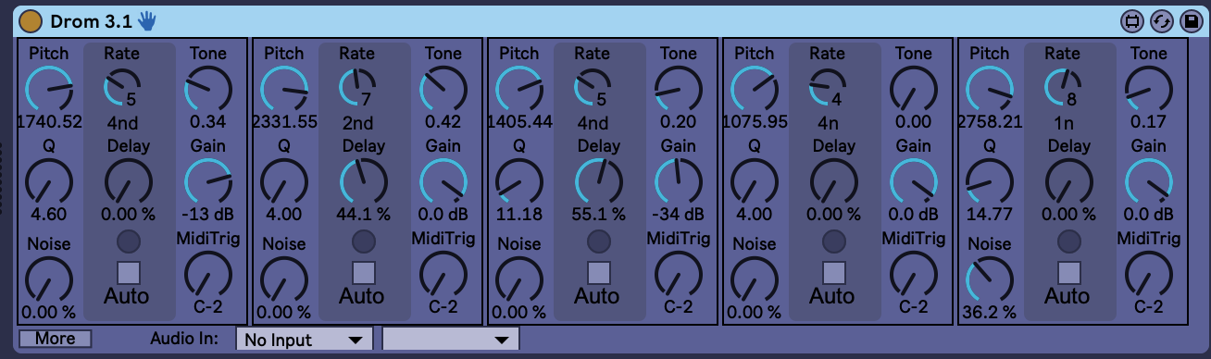Image resolution: width=1211 pixels, height=359 pixels.
Task: Click the device activator circle beside Drom 3.1
Action: pyautogui.click(x=31, y=20)
